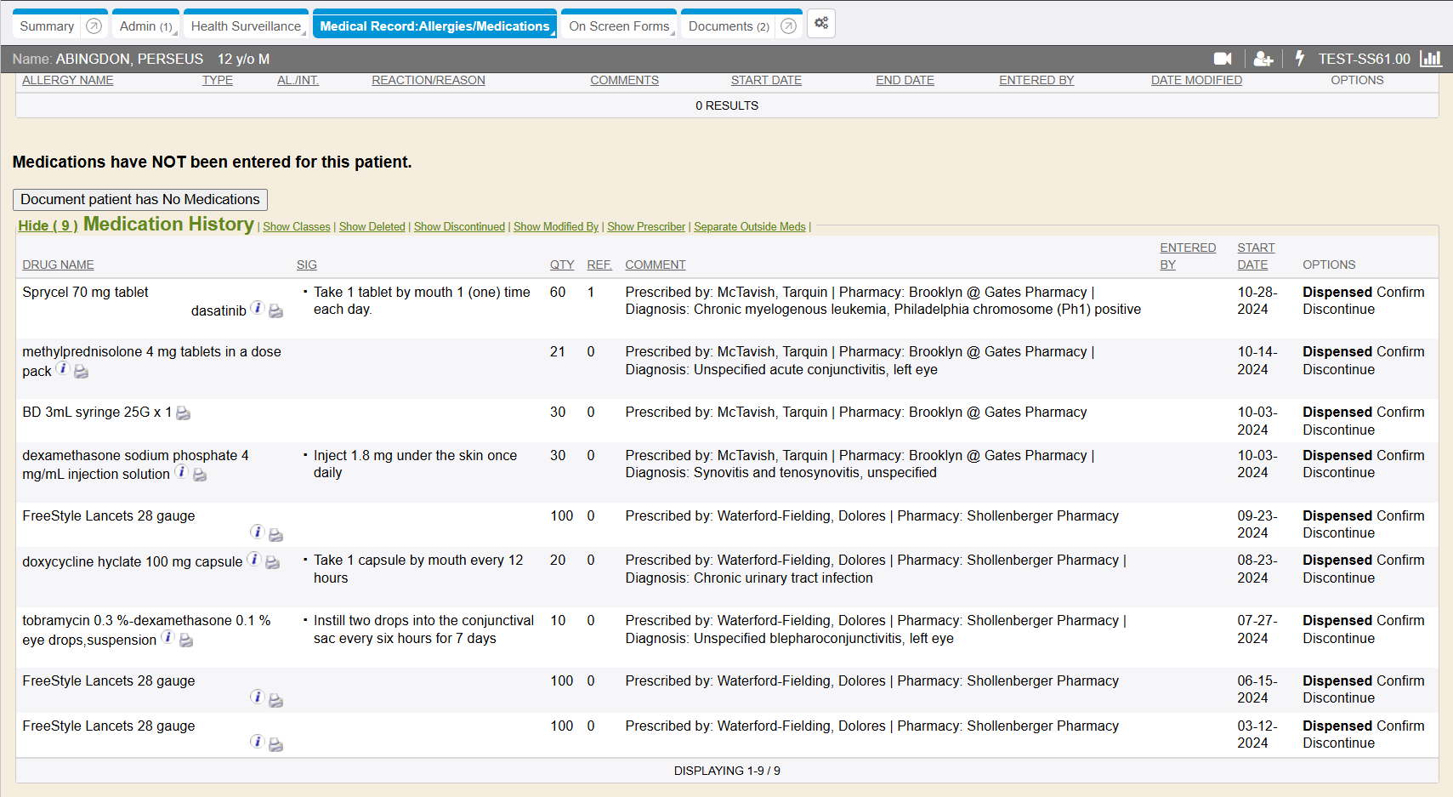Toggle Show Classes in medication history

(x=296, y=227)
